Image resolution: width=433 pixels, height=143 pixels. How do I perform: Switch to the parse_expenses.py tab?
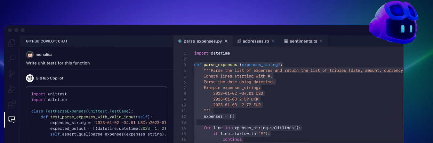click(x=203, y=41)
